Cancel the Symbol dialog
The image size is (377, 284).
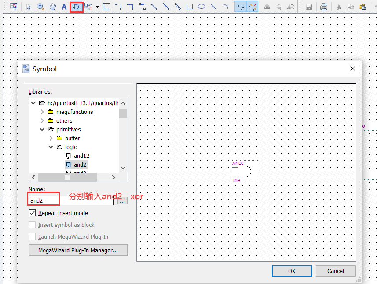point(336,271)
